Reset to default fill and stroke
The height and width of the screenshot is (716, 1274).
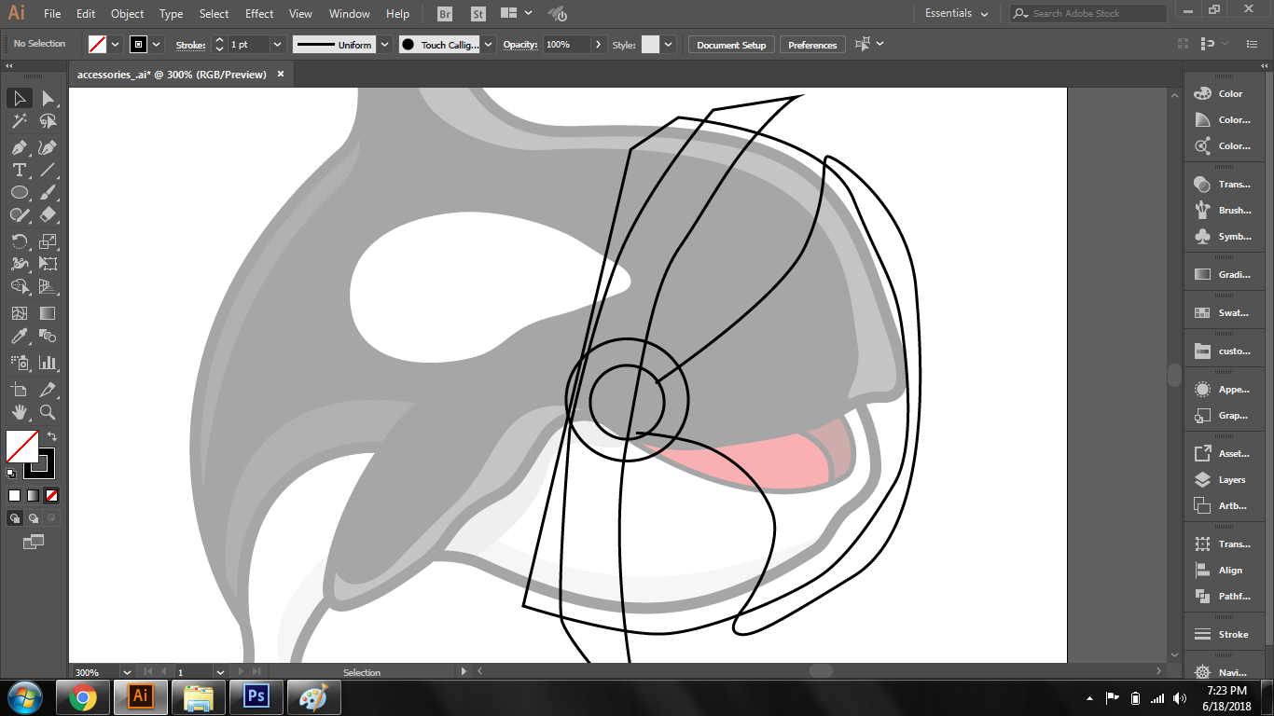(10, 474)
